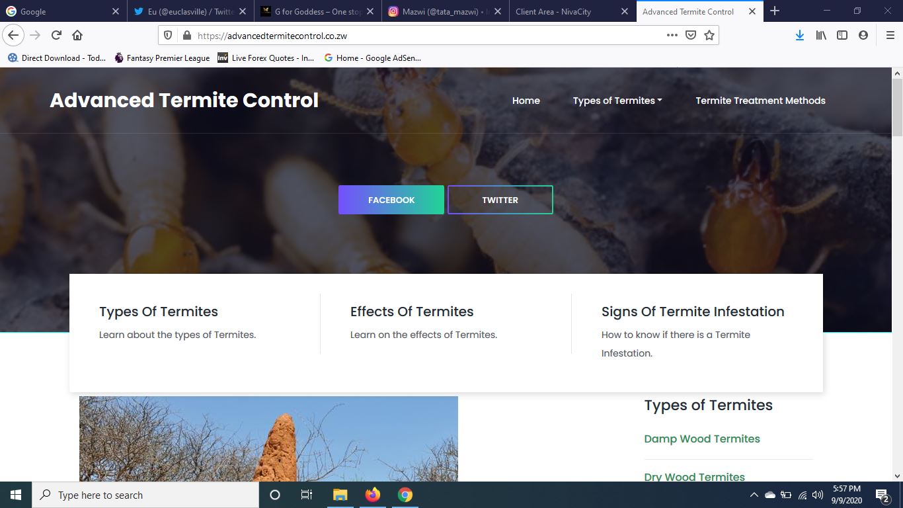Open the Firefox Downloads arrow
Screen dimensions: 903x508
799,35
